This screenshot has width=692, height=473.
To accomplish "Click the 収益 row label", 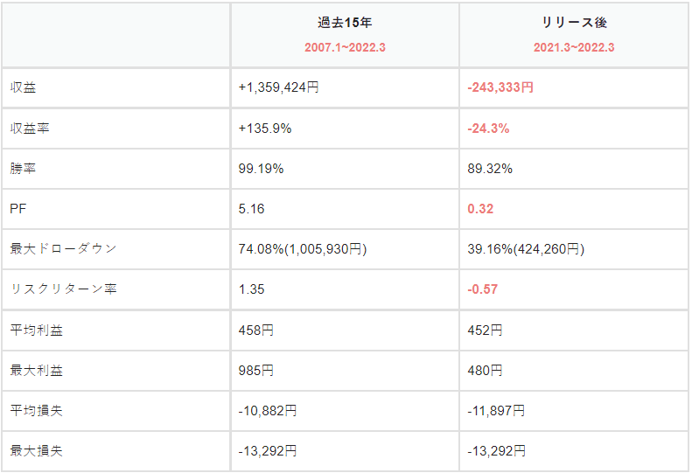I will (24, 87).
